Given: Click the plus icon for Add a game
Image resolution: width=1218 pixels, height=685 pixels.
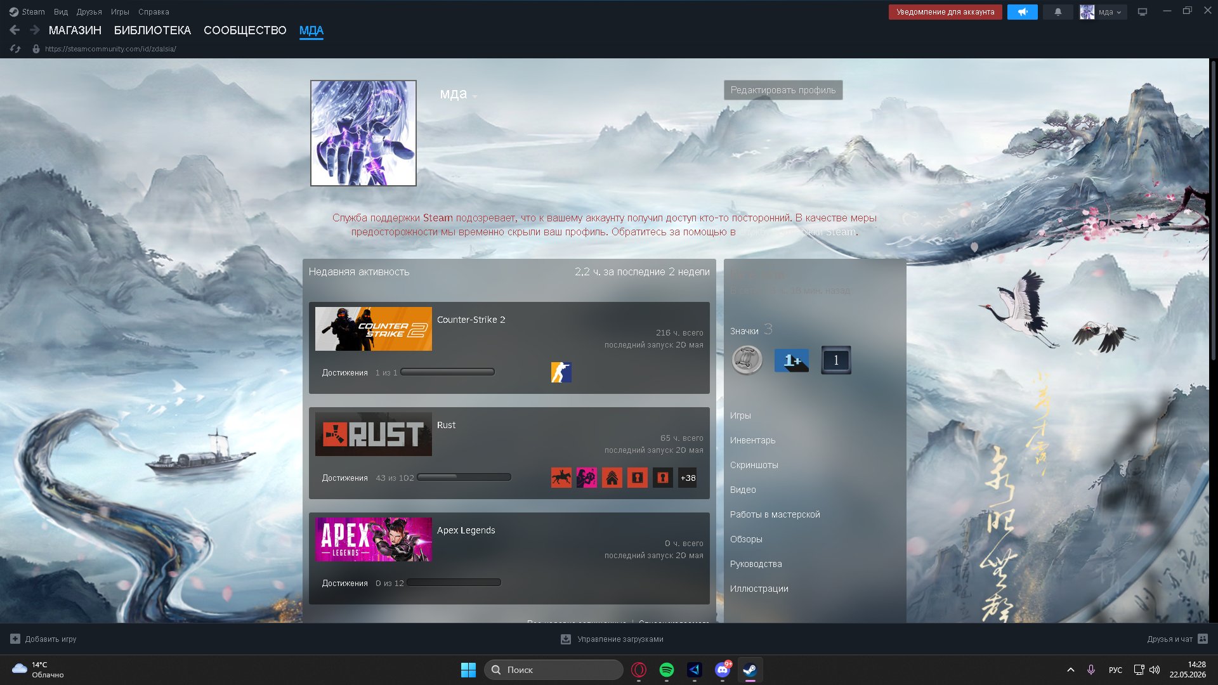Looking at the screenshot, I should pyautogui.click(x=15, y=639).
